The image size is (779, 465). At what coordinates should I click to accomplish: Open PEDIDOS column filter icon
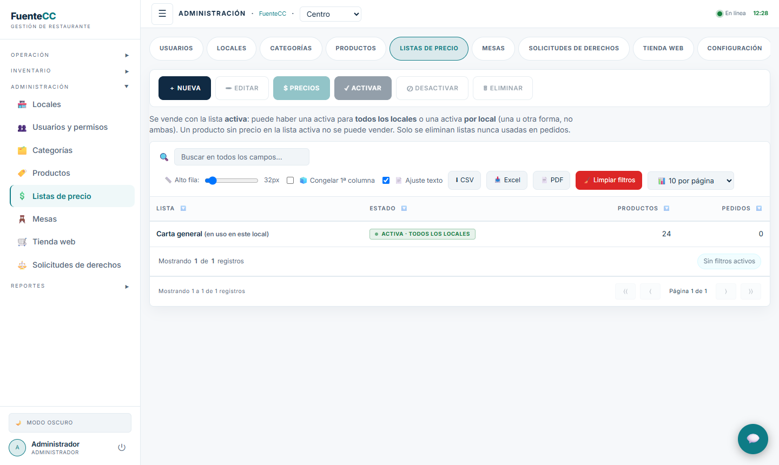tap(759, 208)
